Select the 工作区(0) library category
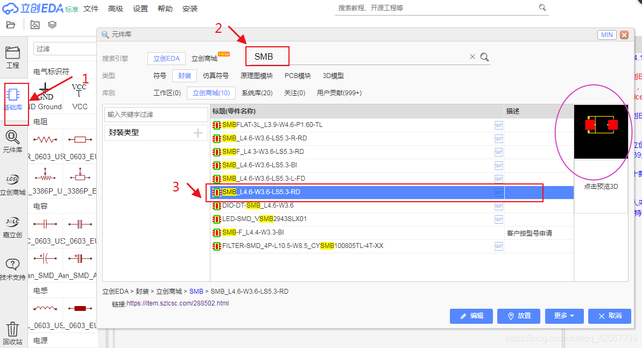This screenshot has height=348, width=642. pyautogui.click(x=167, y=93)
